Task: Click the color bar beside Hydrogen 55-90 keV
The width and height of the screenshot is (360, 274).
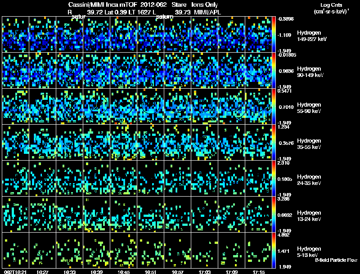Action: 274,107
